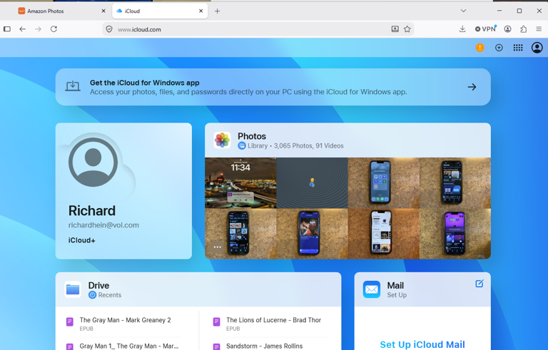Click the Drive folder icon
Screen dimensions: 548x350
pyautogui.click(x=73, y=289)
